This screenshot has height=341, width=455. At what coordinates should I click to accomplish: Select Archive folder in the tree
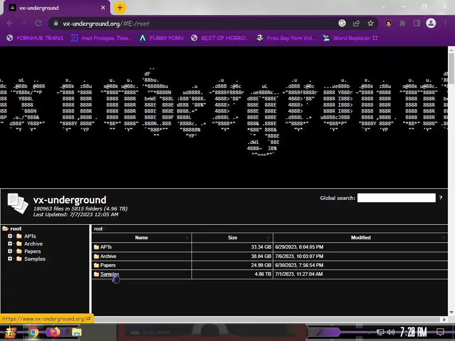(33, 244)
